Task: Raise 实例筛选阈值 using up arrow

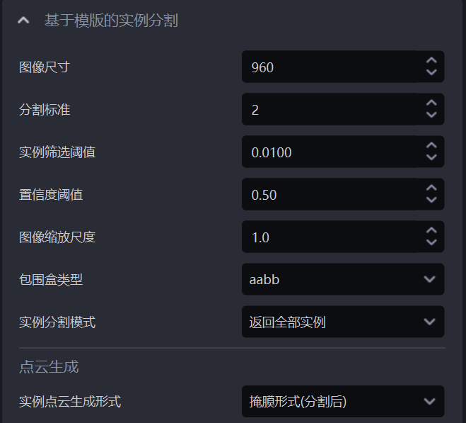Action: [431, 147]
